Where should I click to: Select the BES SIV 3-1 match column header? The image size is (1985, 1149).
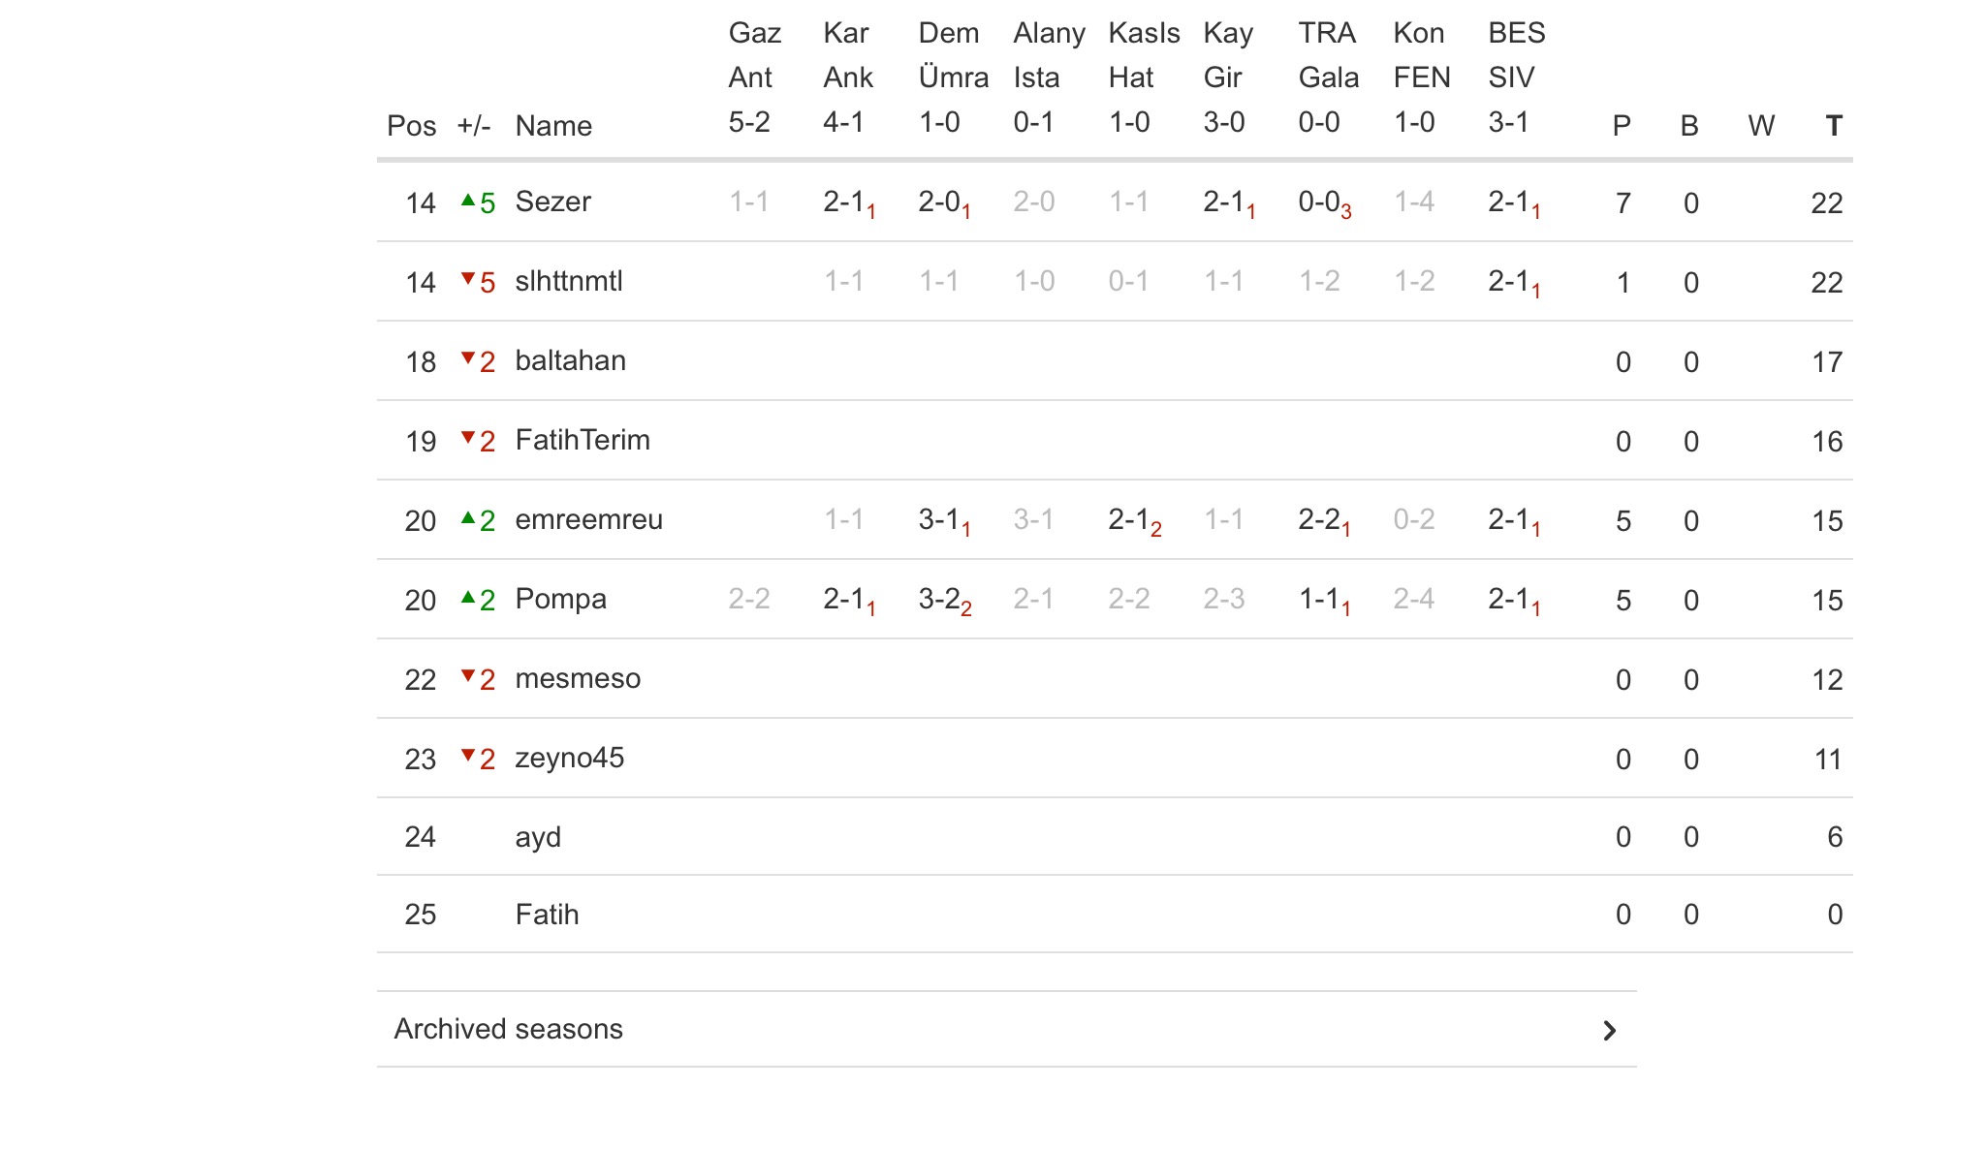(x=1515, y=78)
